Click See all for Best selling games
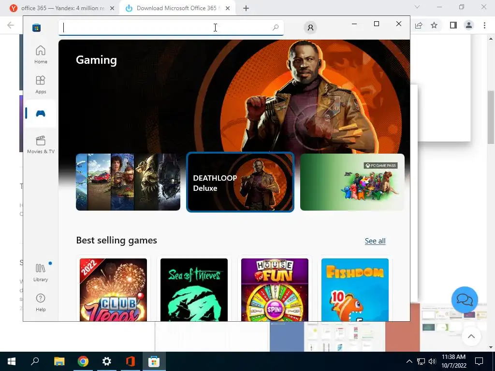Screen dimensions: 495x371 pos(375,241)
